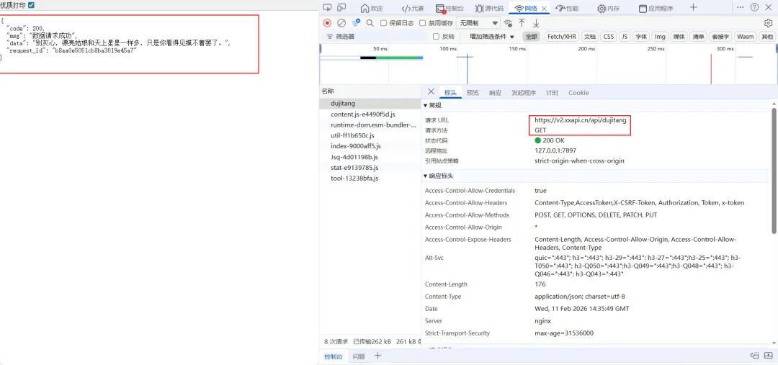Expand the 增加筛选条件 dropdown
This screenshot has height=365, width=778.
[x=492, y=37]
